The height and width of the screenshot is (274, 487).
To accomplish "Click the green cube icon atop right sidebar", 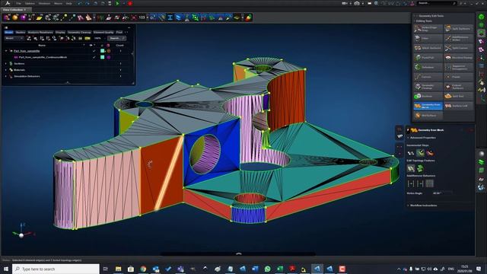I will (x=481, y=17).
